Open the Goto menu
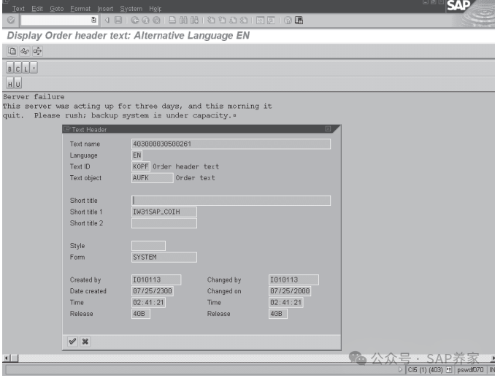495x378 pixels. click(x=56, y=9)
